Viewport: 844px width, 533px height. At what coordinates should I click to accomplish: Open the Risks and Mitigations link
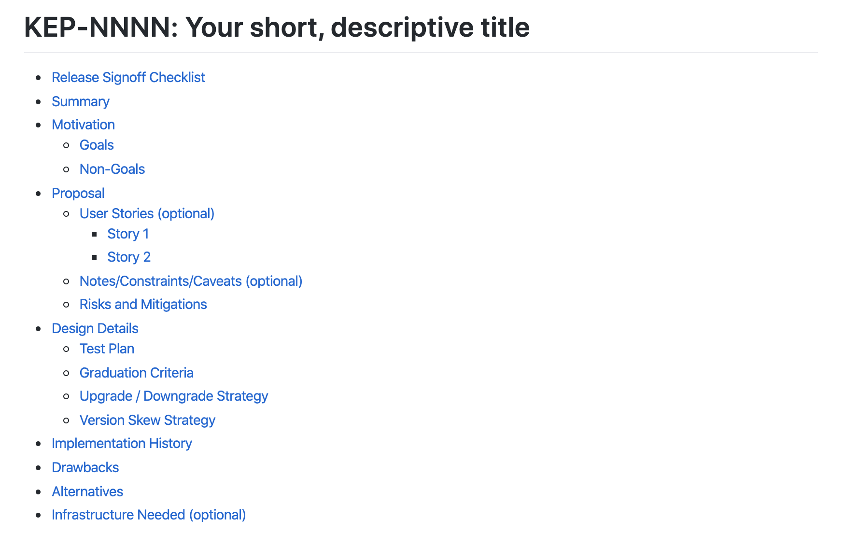(143, 304)
